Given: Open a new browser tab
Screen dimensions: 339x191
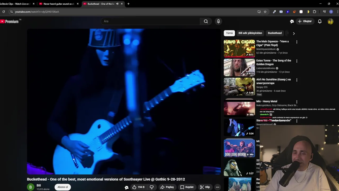Looking at the screenshot, I should pos(128,4).
